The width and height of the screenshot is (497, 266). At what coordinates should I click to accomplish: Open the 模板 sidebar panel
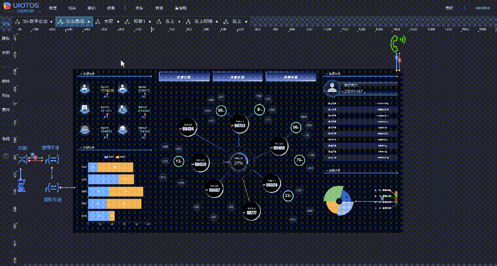pyautogui.click(x=6, y=38)
